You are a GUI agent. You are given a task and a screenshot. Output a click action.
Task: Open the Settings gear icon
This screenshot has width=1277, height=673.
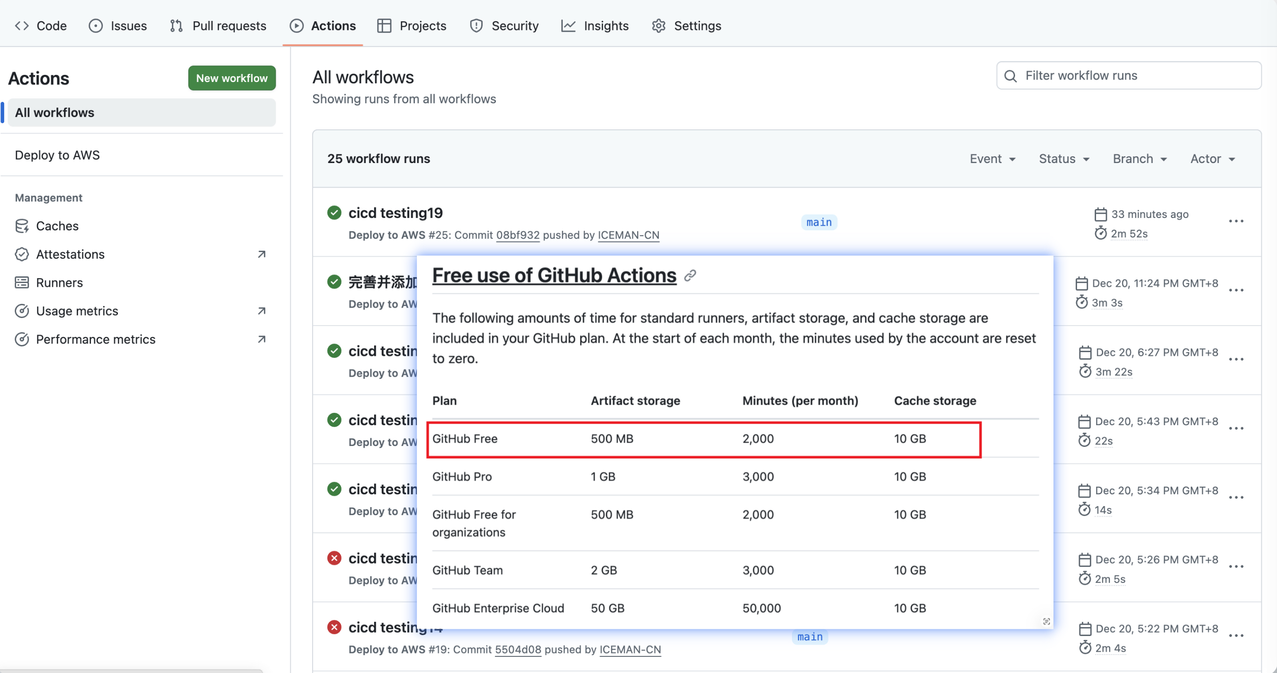pos(658,26)
